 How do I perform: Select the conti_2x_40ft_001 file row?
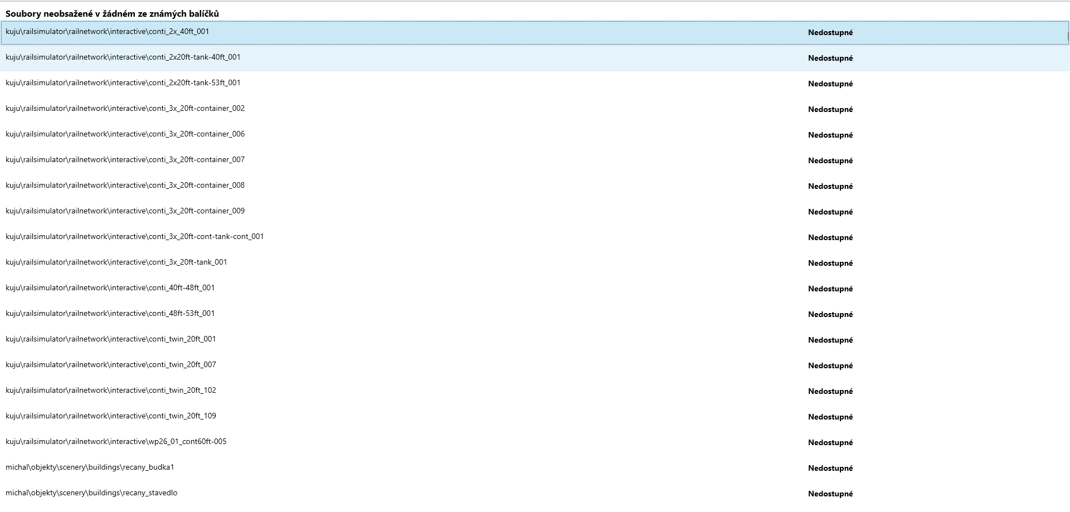point(534,32)
